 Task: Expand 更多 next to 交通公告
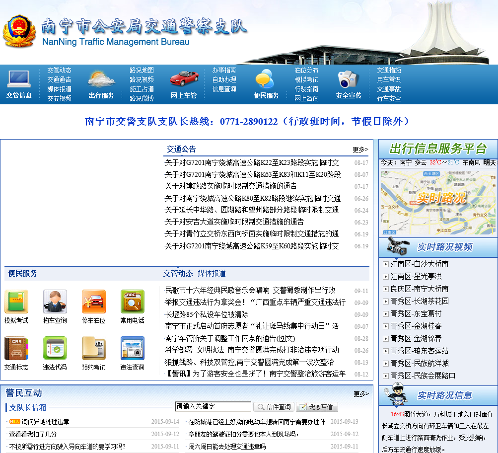360,150
